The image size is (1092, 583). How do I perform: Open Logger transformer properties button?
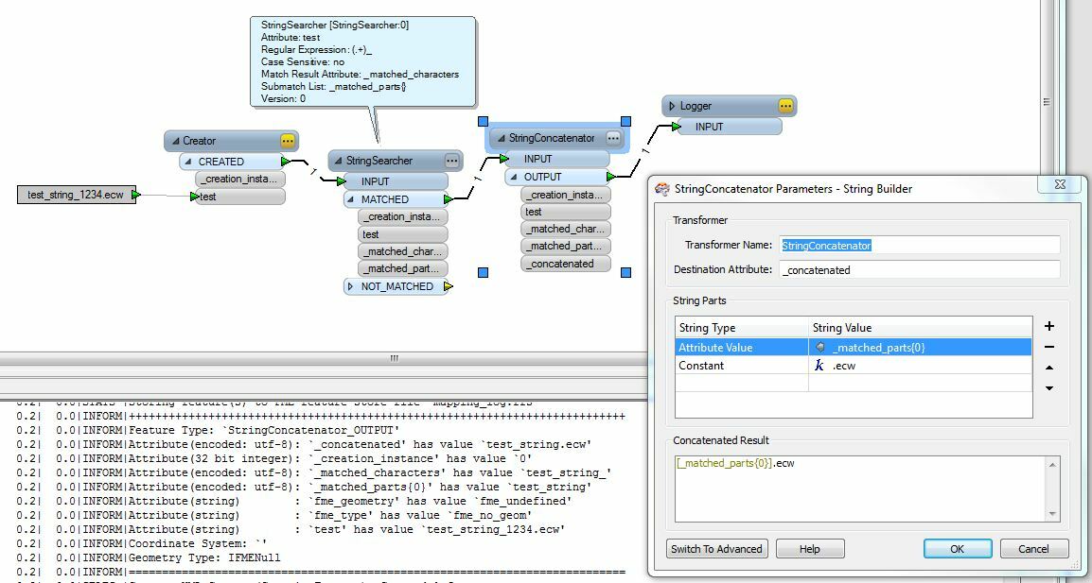pyautogui.click(x=785, y=106)
